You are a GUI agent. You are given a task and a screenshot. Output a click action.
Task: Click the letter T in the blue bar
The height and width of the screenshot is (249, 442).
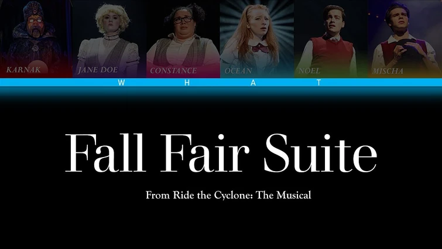pyautogui.click(x=319, y=83)
